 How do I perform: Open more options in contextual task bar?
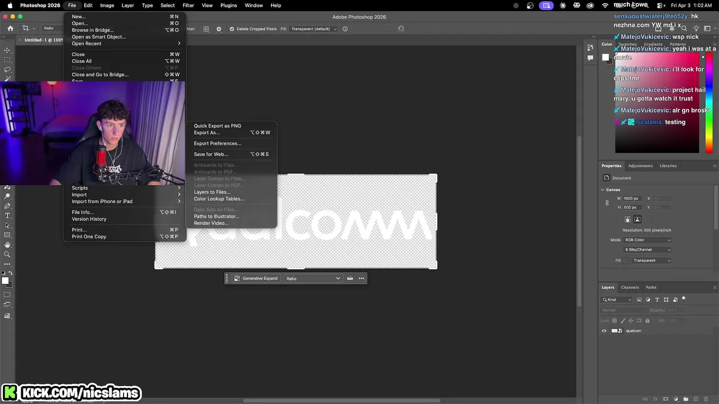(x=361, y=278)
